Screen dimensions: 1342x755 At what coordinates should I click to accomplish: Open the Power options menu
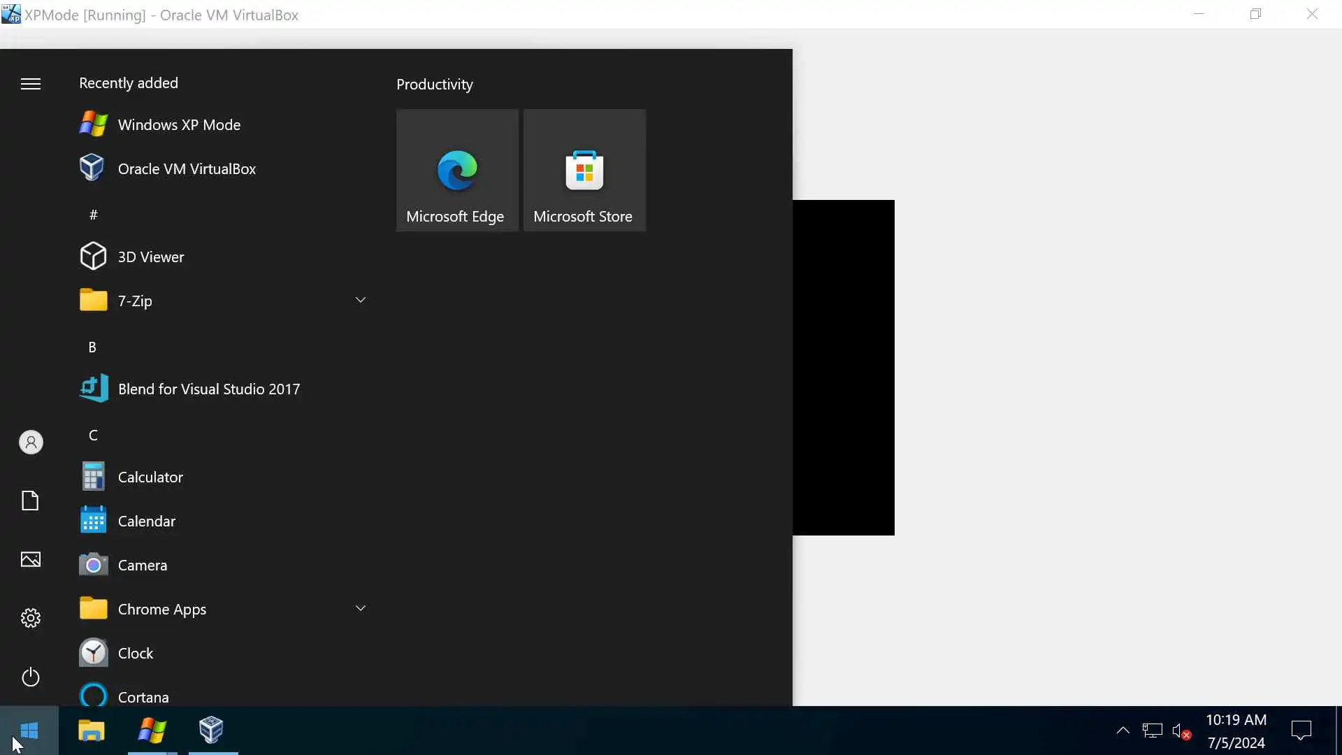[x=31, y=677]
